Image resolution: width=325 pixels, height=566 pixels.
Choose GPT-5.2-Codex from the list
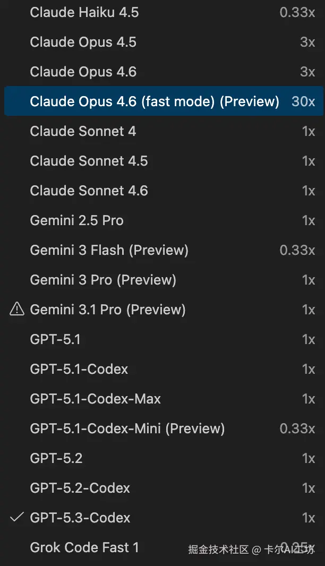(80, 488)
